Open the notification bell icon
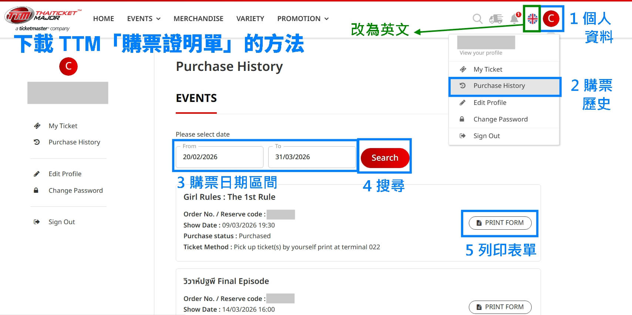The height and width of the screenshot is (315, 632). coord(514,18)
